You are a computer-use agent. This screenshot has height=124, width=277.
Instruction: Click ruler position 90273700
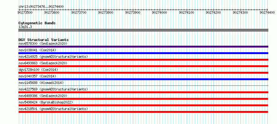coord(79,12)
